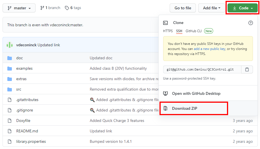Click the README.md file icon

pos(10,131)
